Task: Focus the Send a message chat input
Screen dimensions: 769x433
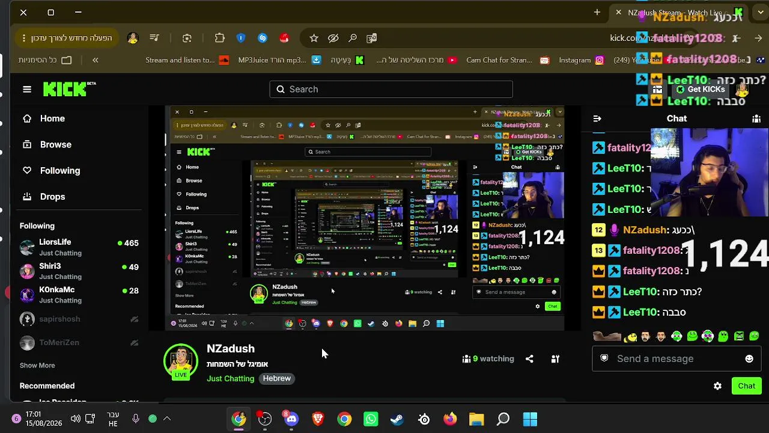Action: pyautogui.click(x=676, y=359)
